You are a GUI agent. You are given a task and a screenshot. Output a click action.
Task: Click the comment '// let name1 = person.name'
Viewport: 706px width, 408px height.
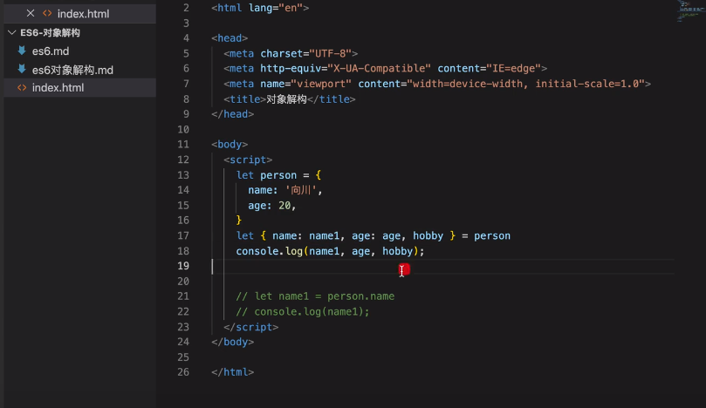click(315, 296)
